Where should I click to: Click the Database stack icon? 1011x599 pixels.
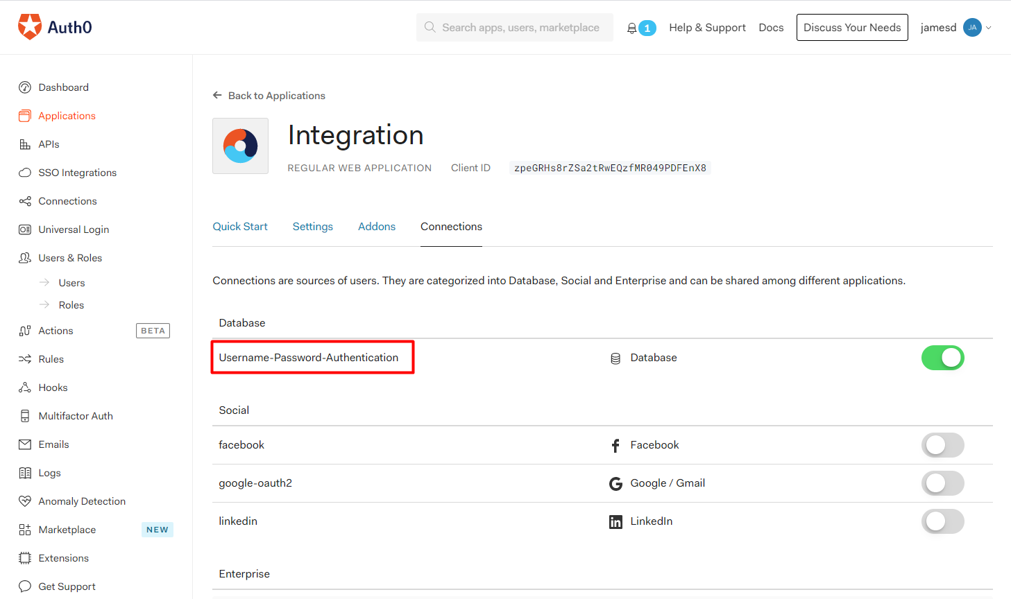[x=615, y=358]
